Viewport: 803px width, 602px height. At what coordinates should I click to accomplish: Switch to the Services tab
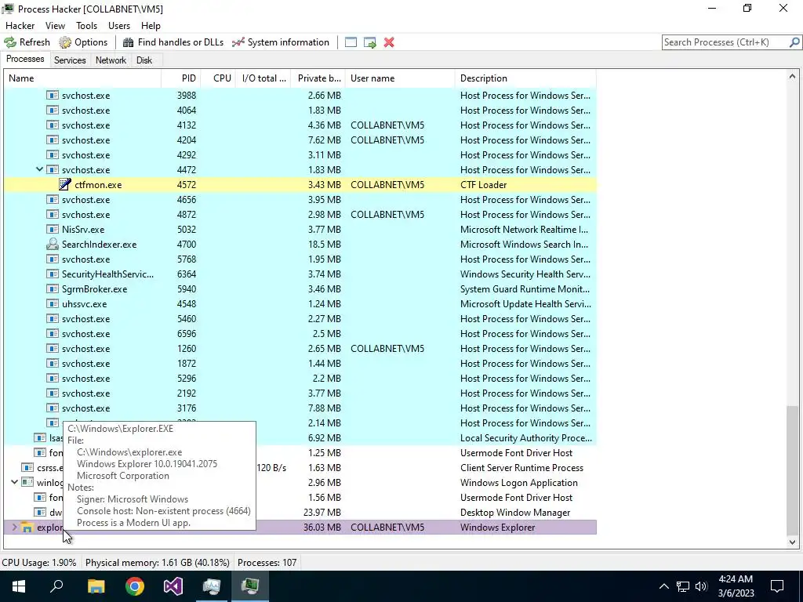click(70, 60)
